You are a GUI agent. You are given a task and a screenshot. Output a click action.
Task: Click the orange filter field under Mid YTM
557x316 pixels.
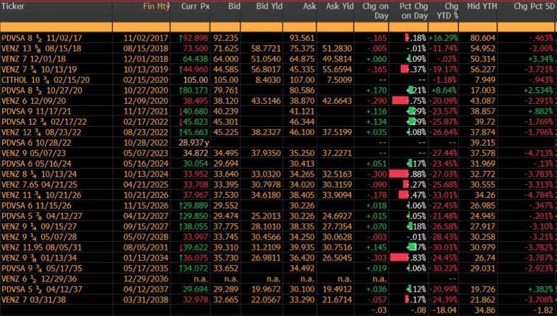[x=478, y=27]
